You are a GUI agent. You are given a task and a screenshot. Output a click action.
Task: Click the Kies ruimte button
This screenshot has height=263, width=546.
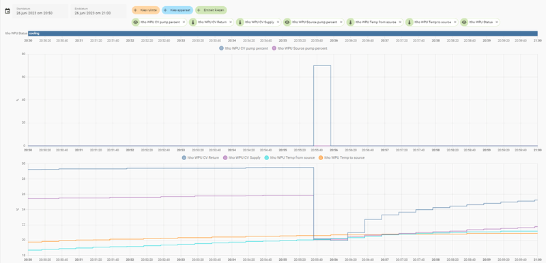[145, 10]
